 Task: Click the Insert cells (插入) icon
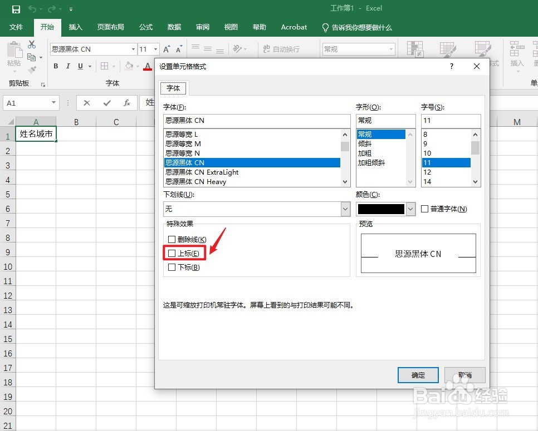click(517, 49)
